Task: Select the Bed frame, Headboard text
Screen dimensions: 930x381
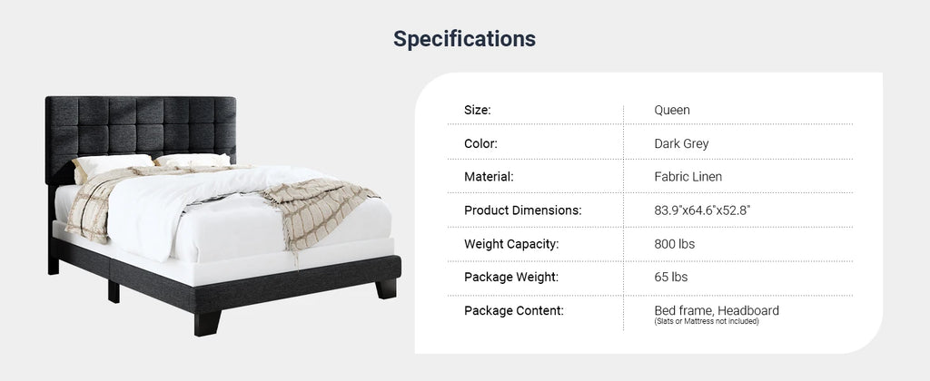Action: point(717,310)
